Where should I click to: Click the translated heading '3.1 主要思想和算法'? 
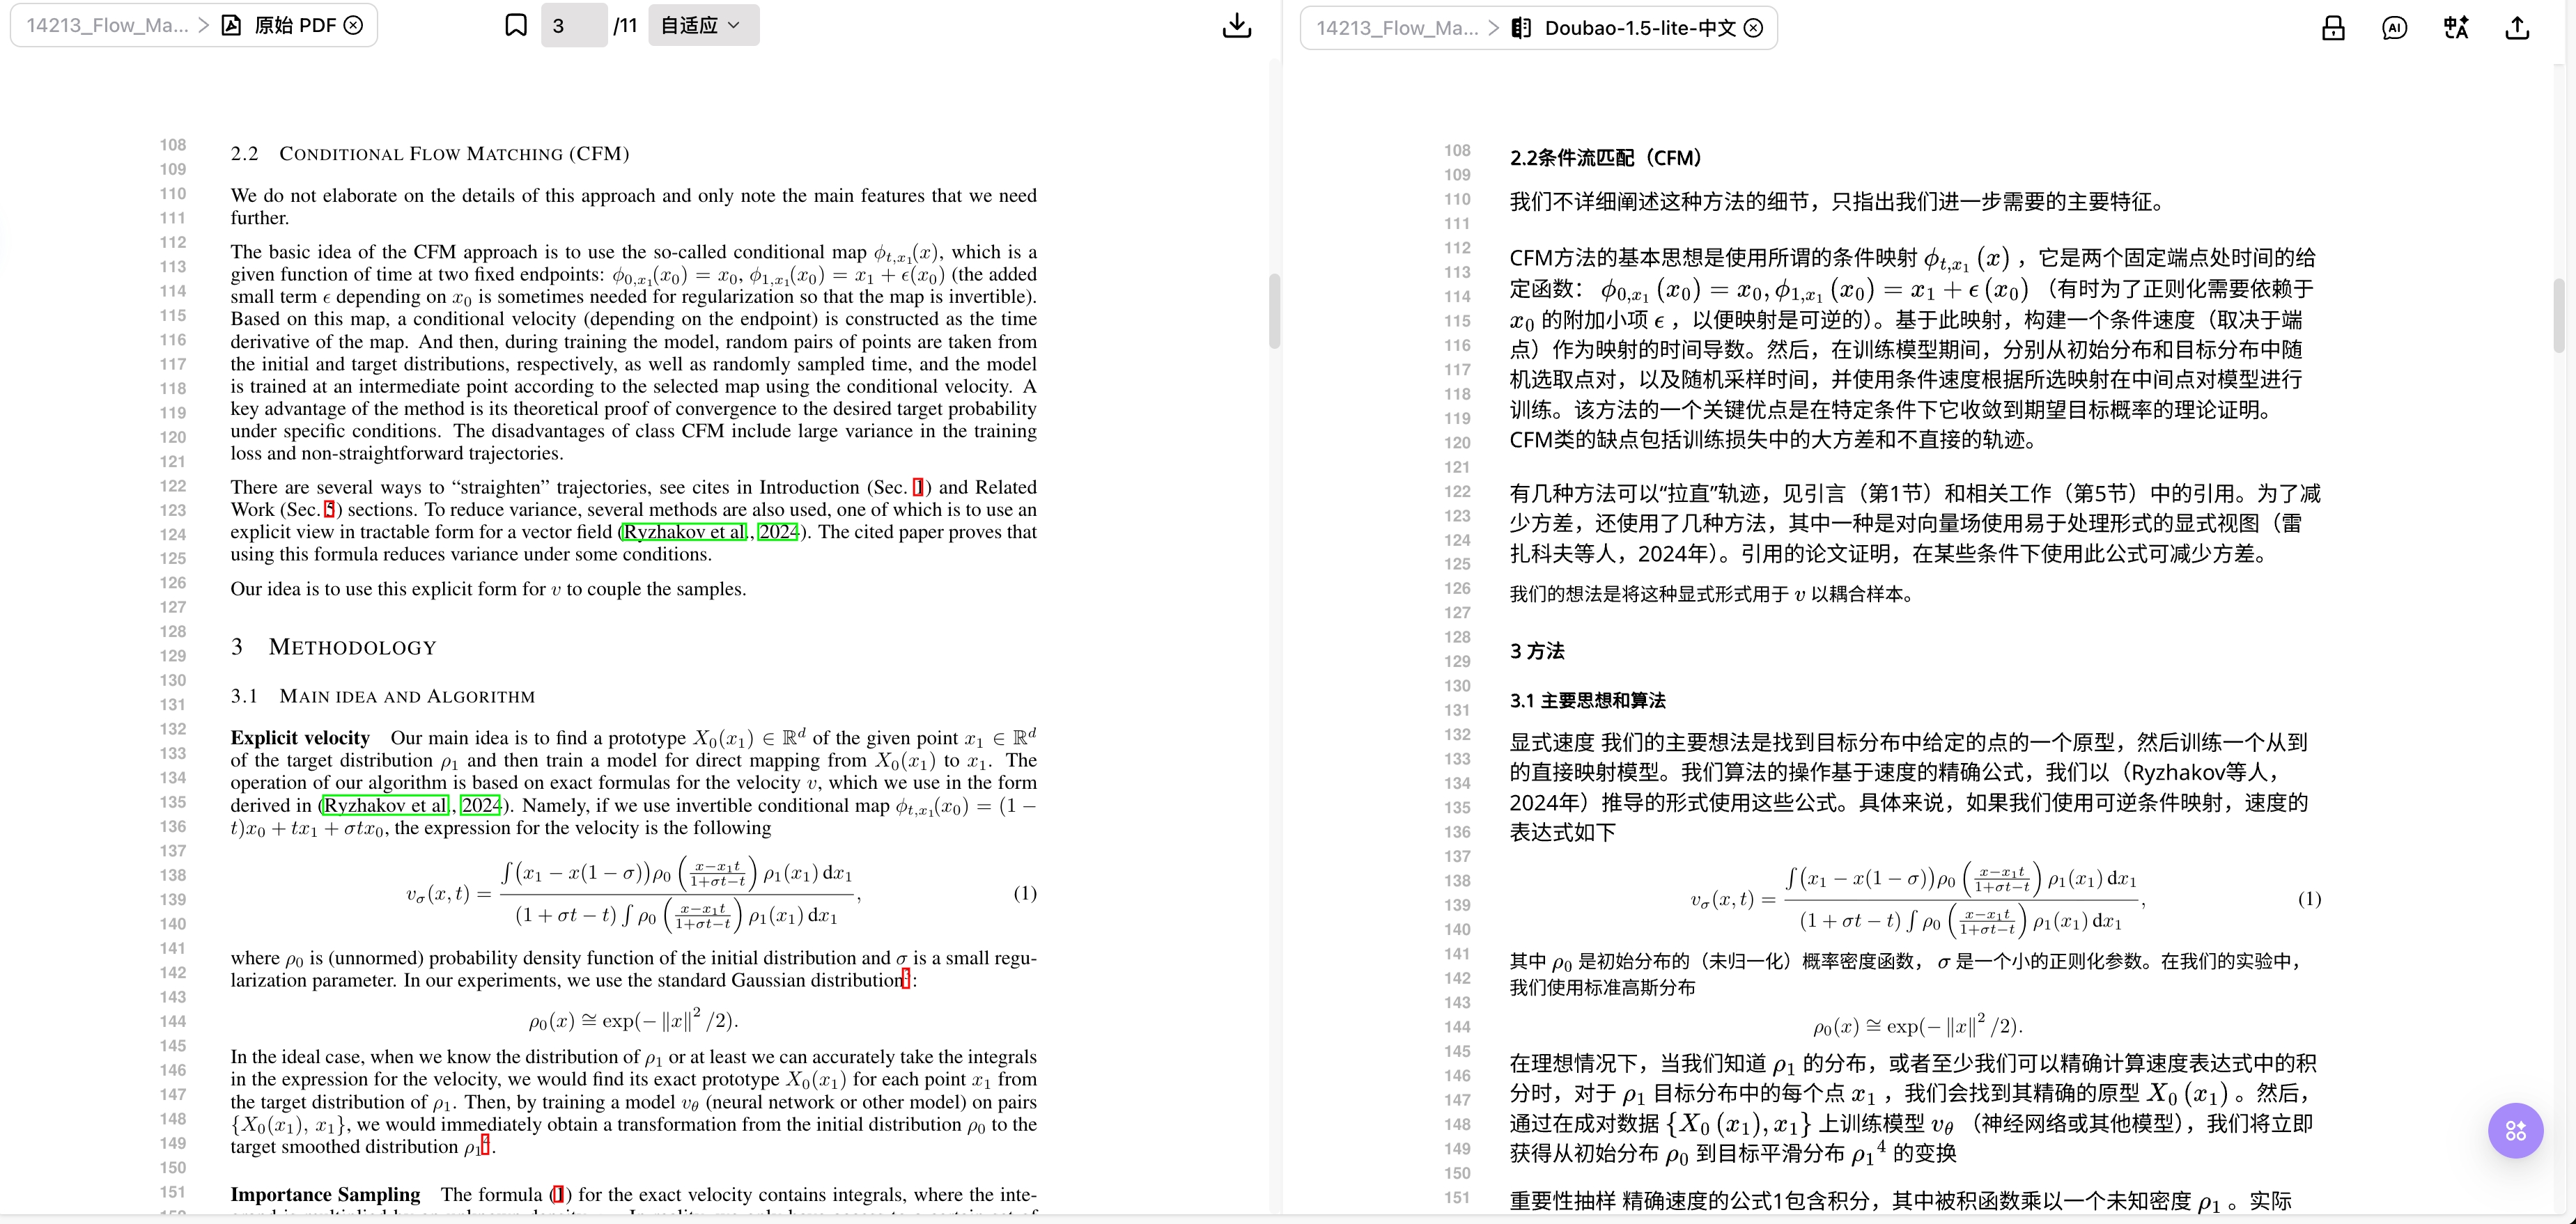point(1588,700)
